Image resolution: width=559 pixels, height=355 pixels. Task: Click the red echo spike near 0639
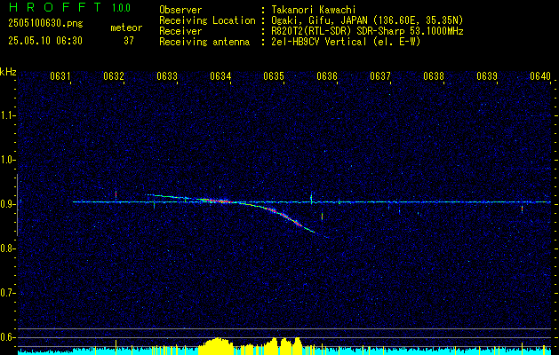[x=522, y=209]
